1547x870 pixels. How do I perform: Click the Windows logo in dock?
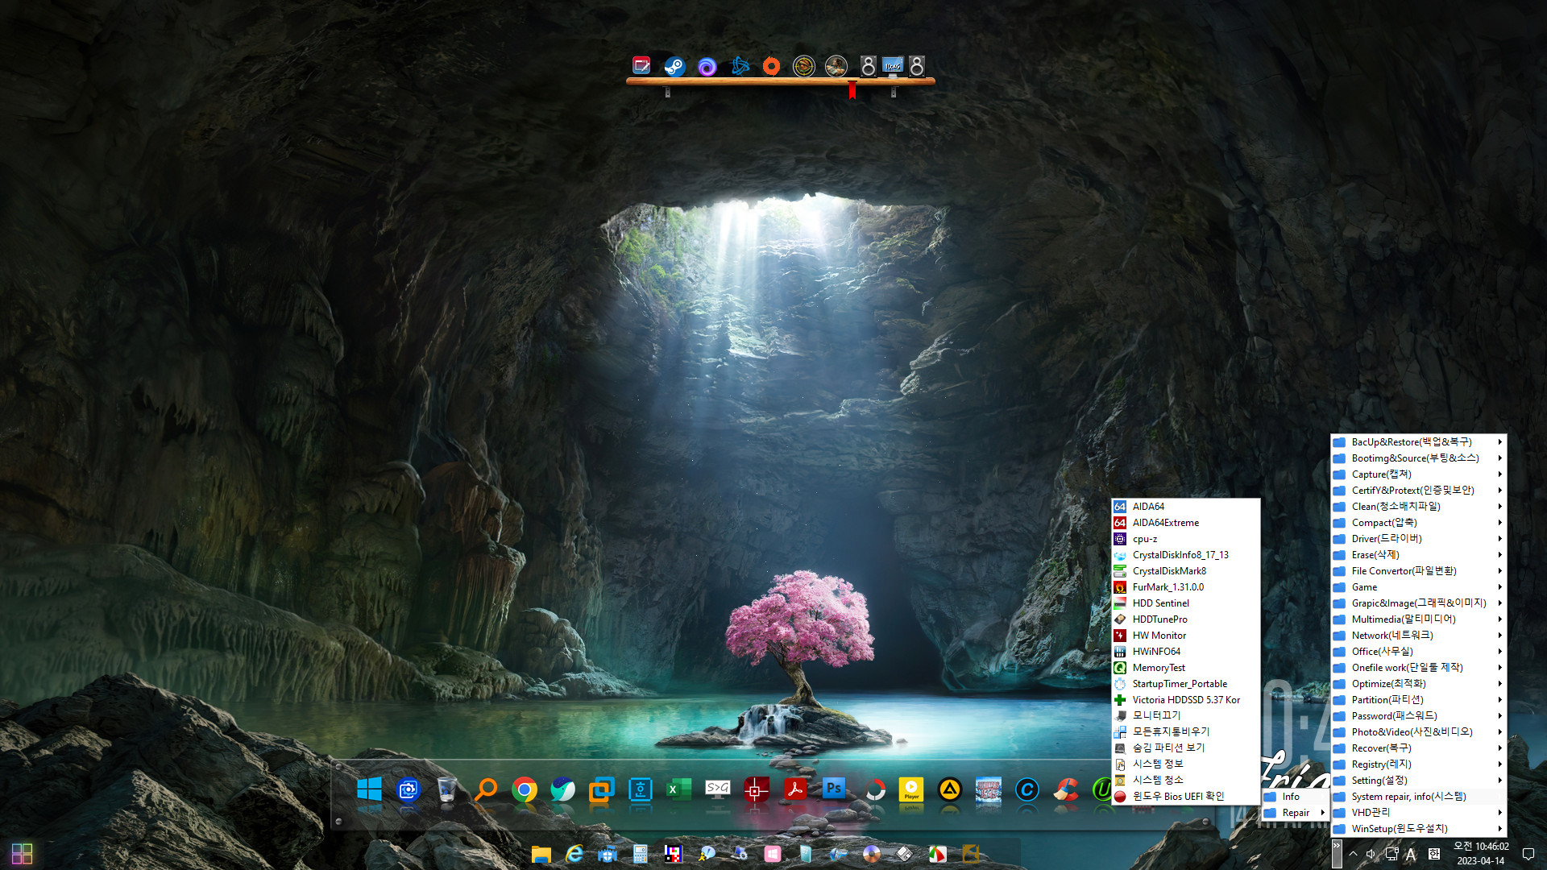click(x=369, y=789)
